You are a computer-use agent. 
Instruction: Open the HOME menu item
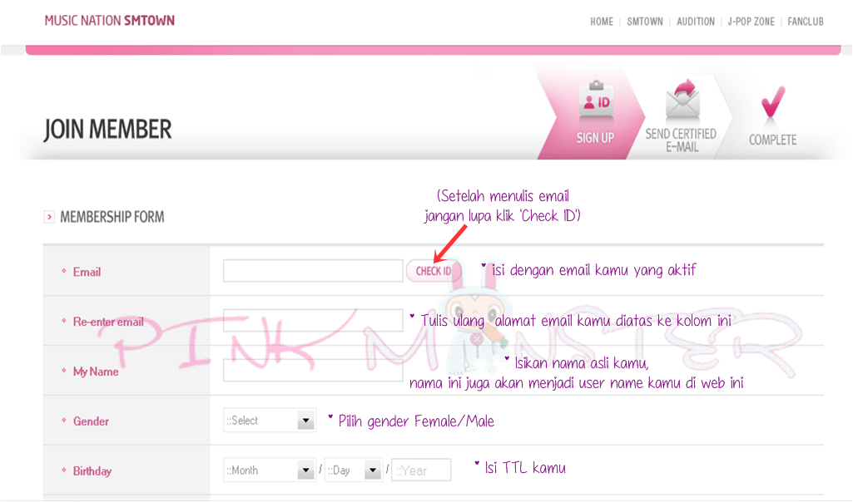[x=602, y=22]
